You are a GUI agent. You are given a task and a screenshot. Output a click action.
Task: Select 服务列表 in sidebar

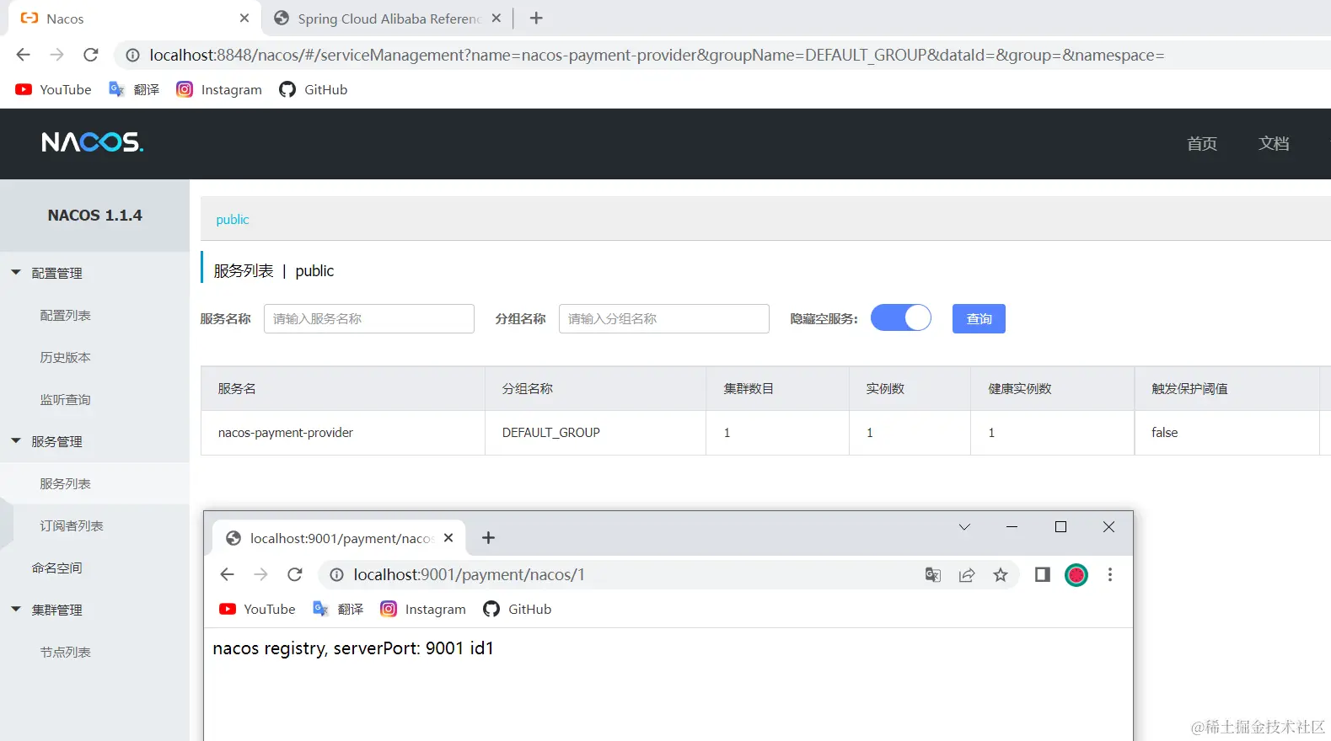65,483
